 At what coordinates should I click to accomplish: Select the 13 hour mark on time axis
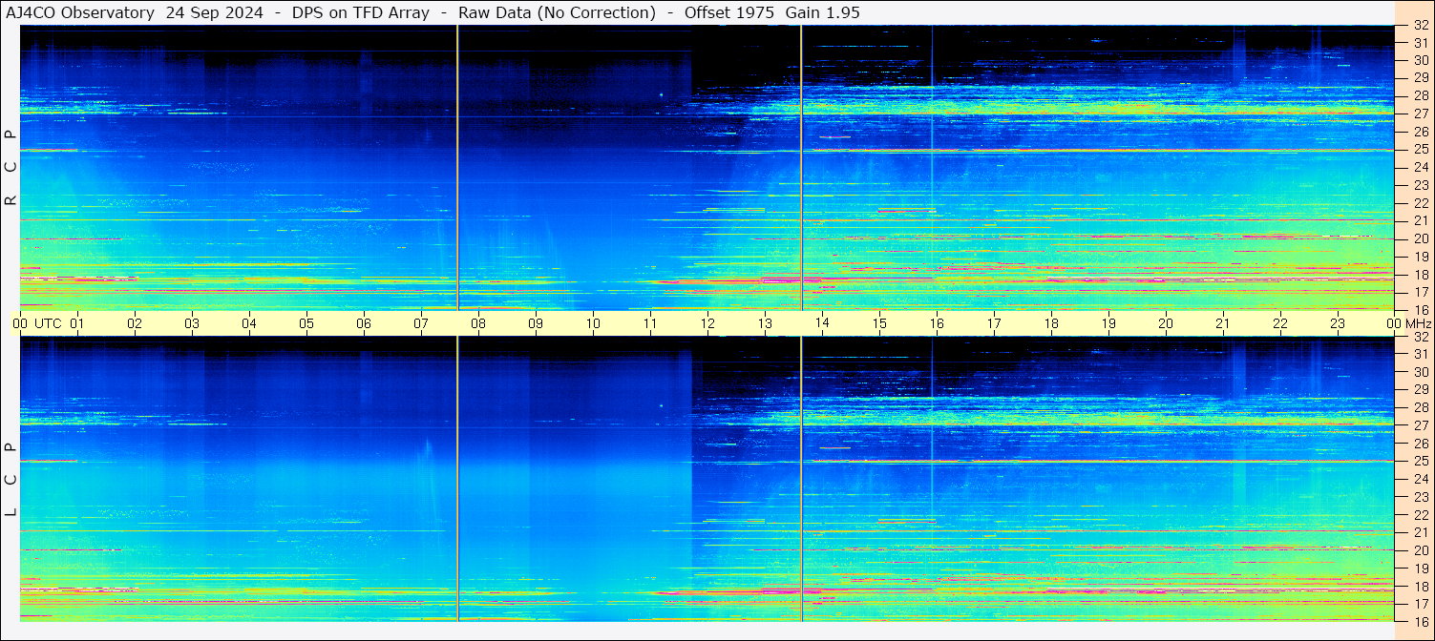[x=765, y=323]
